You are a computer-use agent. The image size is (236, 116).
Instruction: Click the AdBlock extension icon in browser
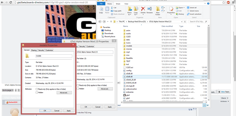point(228,2)
